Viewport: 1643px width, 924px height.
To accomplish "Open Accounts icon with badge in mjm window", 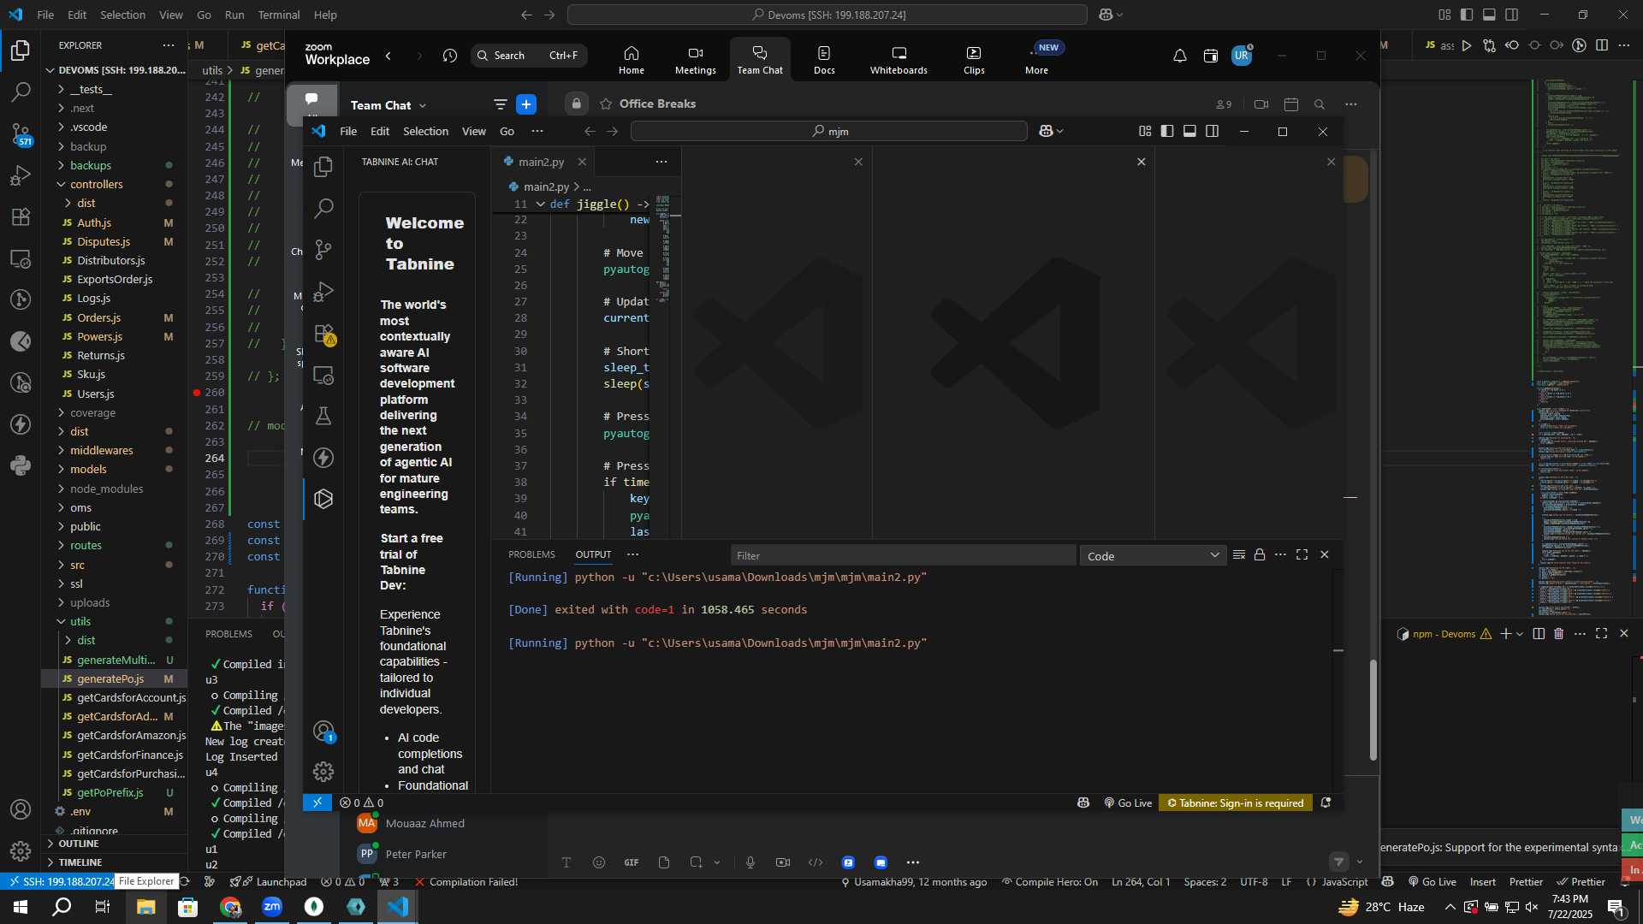I will 323,731.
